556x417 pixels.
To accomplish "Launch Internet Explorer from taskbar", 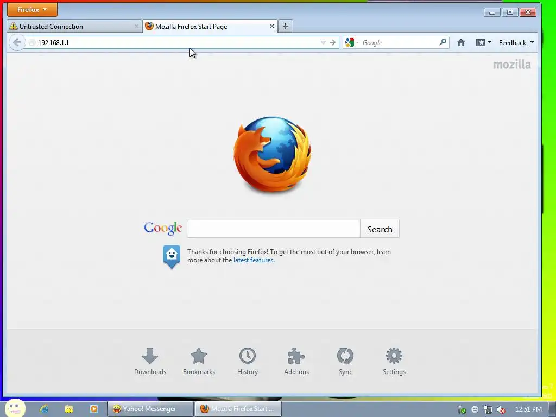I will (x=44, y=409).
